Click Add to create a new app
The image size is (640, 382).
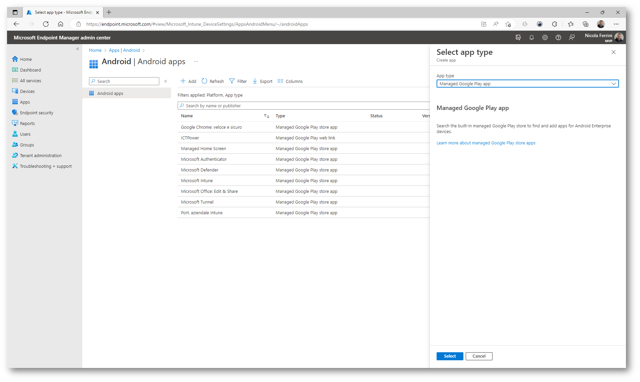click(188, 81)
